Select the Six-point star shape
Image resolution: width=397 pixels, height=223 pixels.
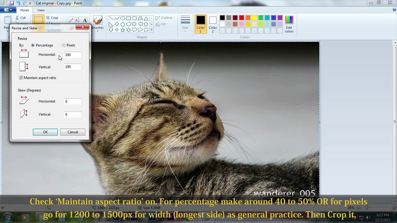[128, 30]
